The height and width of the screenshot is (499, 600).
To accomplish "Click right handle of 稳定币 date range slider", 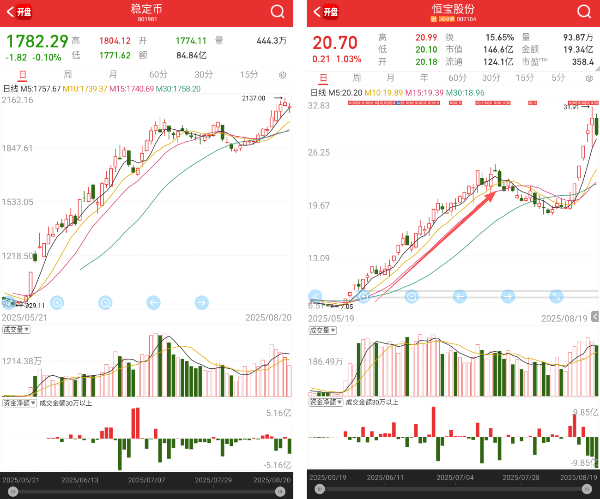I will point(280,492).
